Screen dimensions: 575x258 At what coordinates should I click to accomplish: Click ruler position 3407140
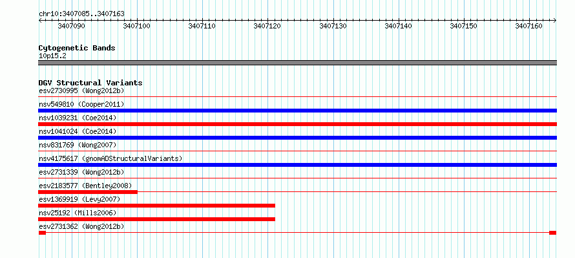(x=398, y=26)
